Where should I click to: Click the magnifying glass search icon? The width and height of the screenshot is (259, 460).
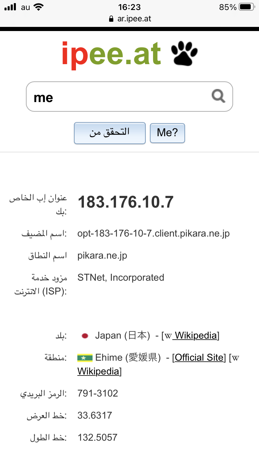[218, 96]
